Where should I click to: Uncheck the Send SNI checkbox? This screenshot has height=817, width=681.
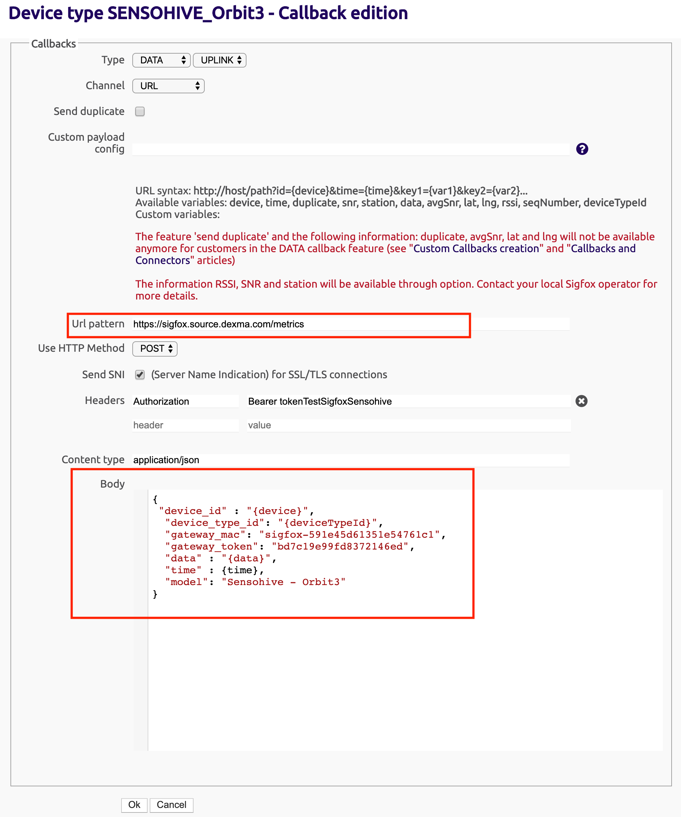tap(140, 375)
